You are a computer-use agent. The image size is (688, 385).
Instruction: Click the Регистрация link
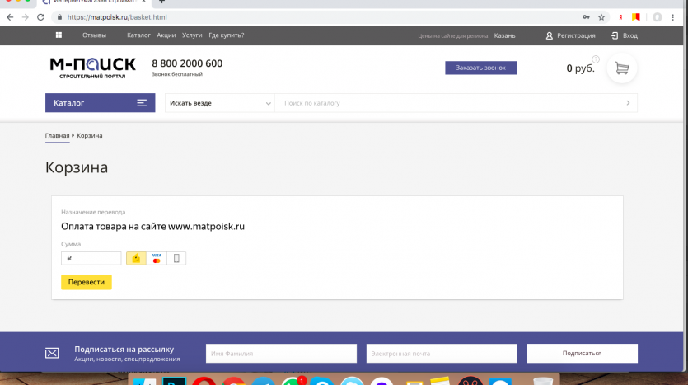[570, 35]
